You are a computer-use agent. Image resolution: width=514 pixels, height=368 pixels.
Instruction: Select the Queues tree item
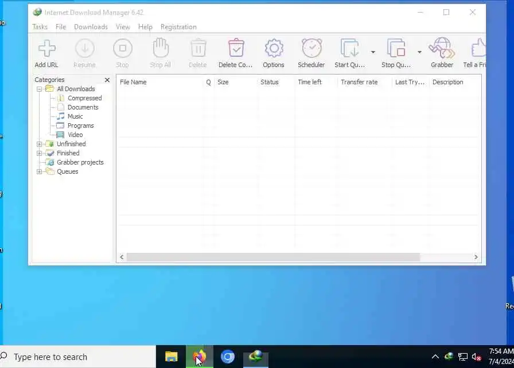(x=68, y=171)
